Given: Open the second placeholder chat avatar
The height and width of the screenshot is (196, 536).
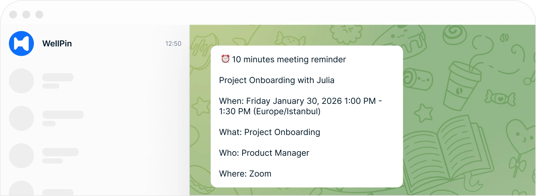Looking at the screenshot, I should pyautogui.click(x=21, y=118).
